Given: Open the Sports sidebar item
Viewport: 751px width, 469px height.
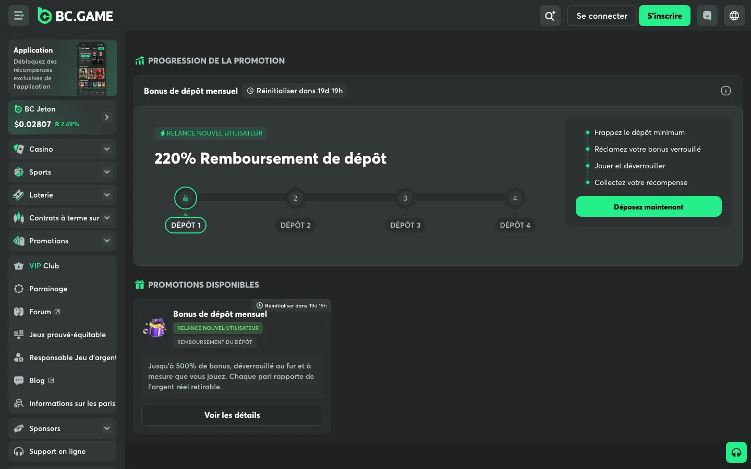Looking at the screenshot, I should click(63, 172).
